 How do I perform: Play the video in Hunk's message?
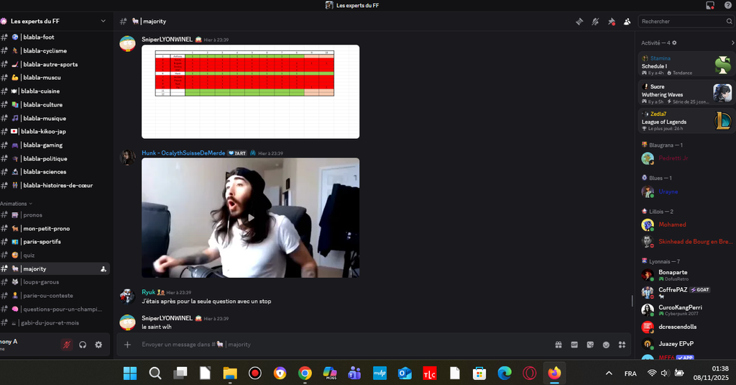(x=250, y=218)
